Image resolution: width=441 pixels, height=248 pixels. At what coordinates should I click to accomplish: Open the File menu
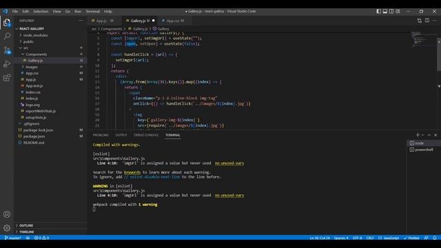15,11
